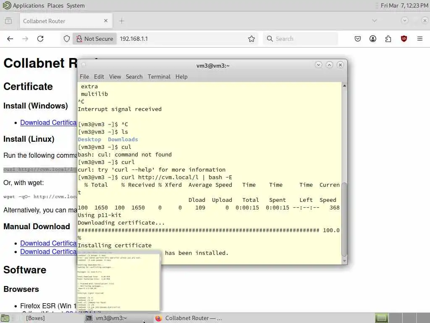Click the wget command text
Screen dimensions: 430x323
pyautogui.click(x=40, y=196)
